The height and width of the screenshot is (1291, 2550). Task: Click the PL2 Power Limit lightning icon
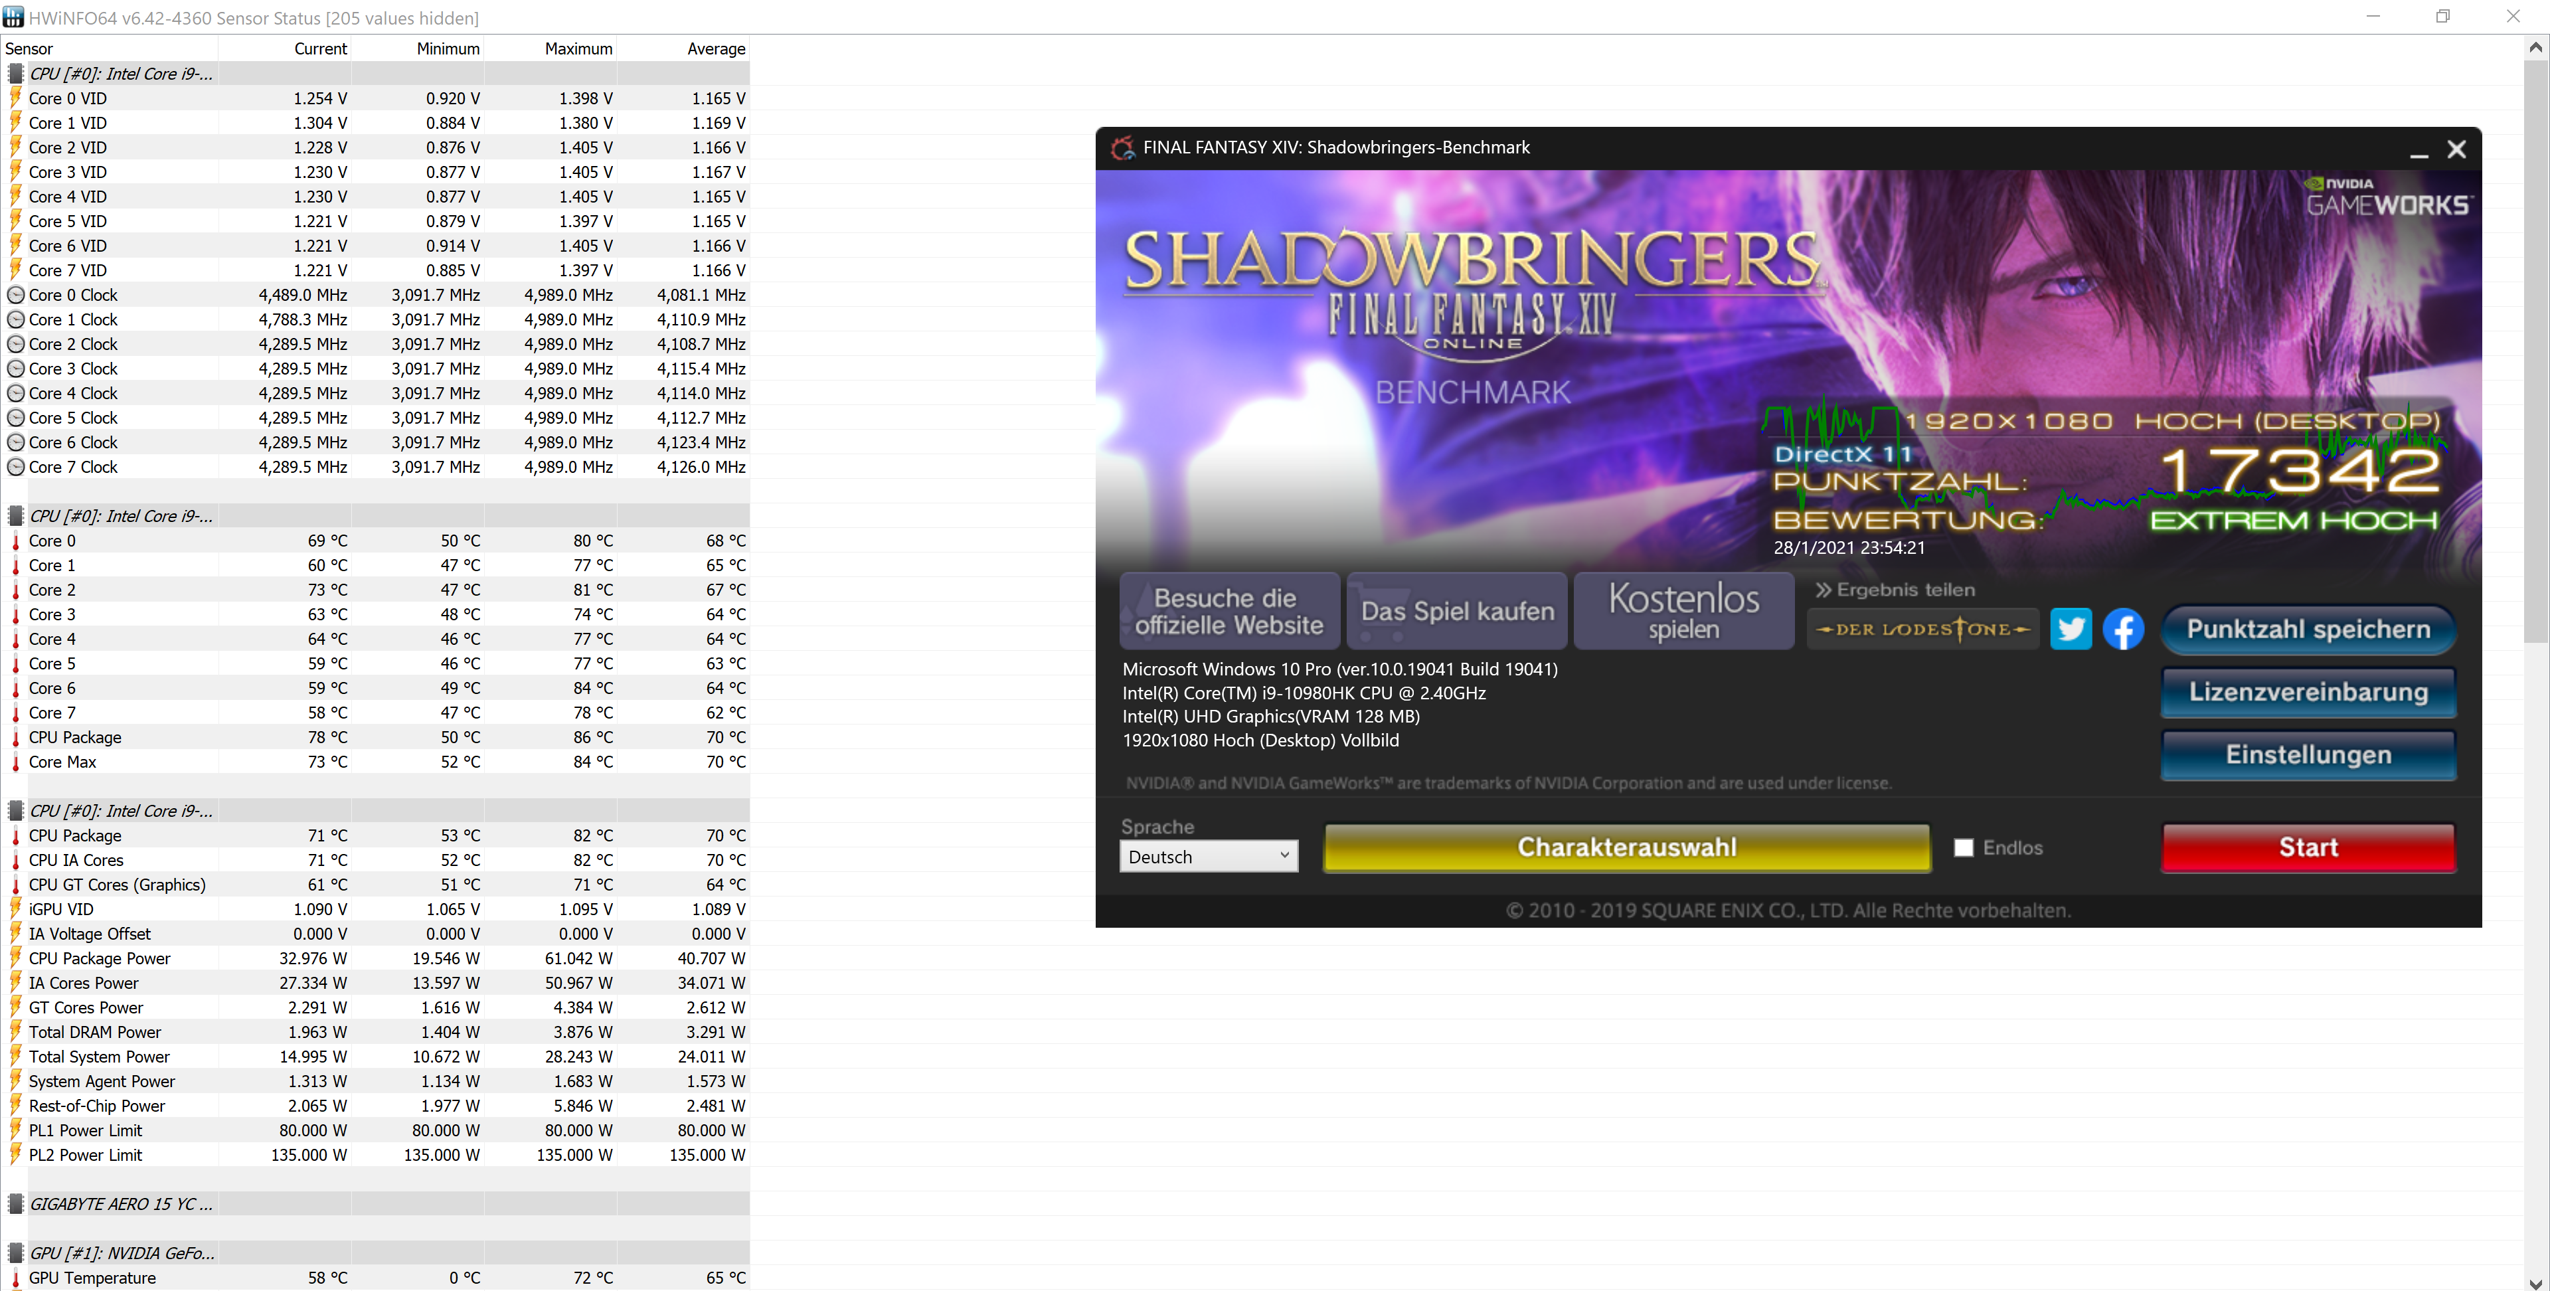pyautogui.click(x=16, y=1154)
